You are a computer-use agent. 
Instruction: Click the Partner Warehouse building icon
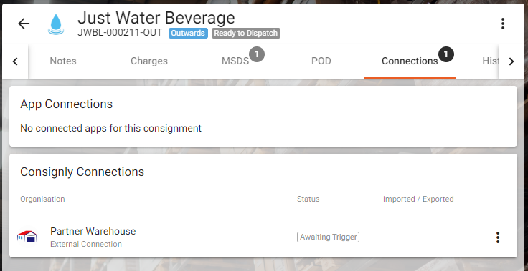pos(27,237)
